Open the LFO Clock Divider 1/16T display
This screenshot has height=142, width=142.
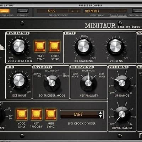tap(82, 114)
